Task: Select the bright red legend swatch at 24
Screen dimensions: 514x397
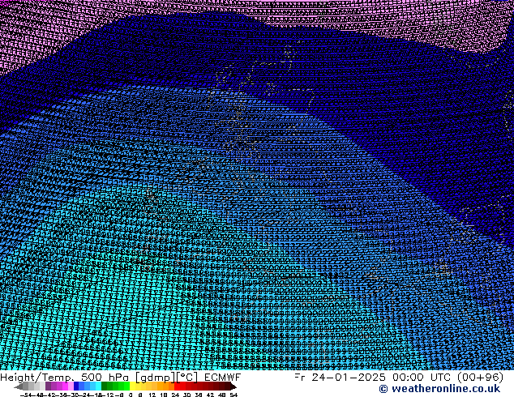Action: (177, 386)
